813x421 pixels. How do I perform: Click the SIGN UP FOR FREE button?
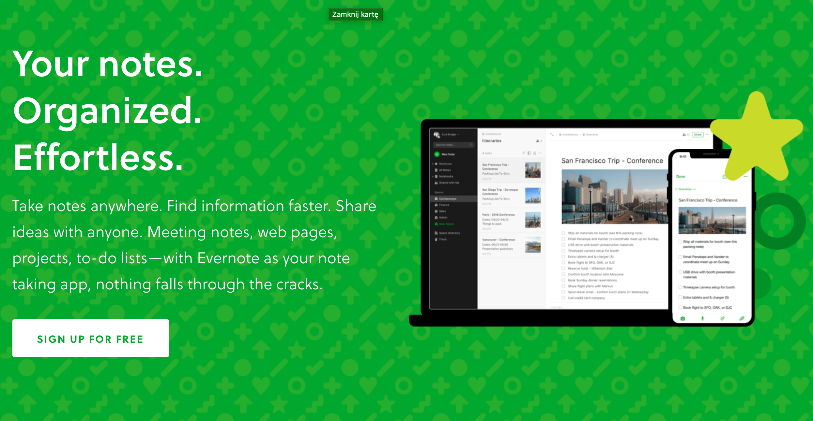pos(91,338)
